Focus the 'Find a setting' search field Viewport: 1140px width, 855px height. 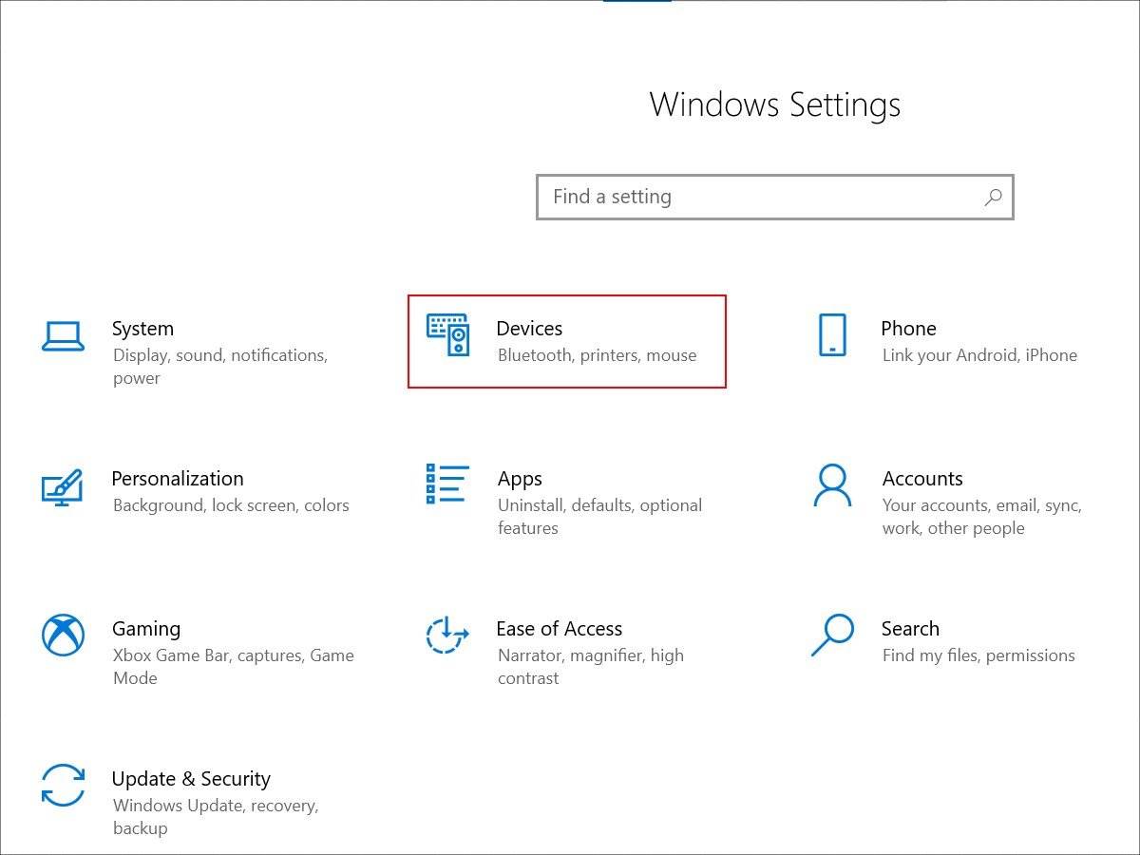point(760,197)
